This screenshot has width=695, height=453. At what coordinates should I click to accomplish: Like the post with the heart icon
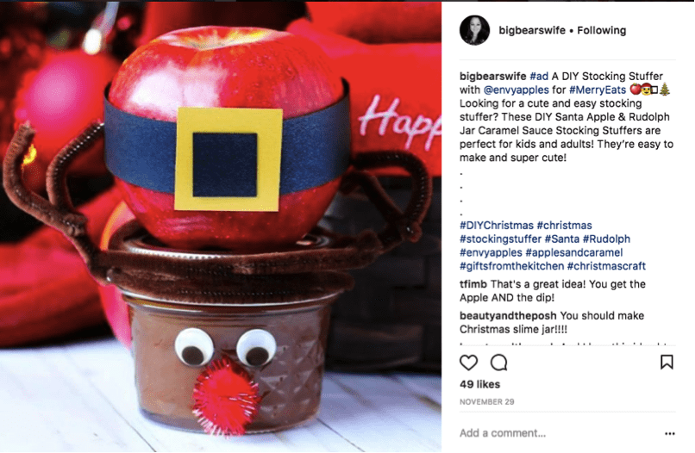tap(468, 363)
